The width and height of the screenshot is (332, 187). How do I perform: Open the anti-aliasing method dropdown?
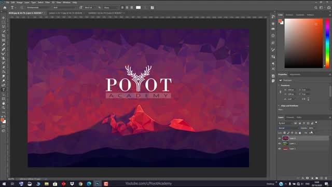tap(110, 8)
